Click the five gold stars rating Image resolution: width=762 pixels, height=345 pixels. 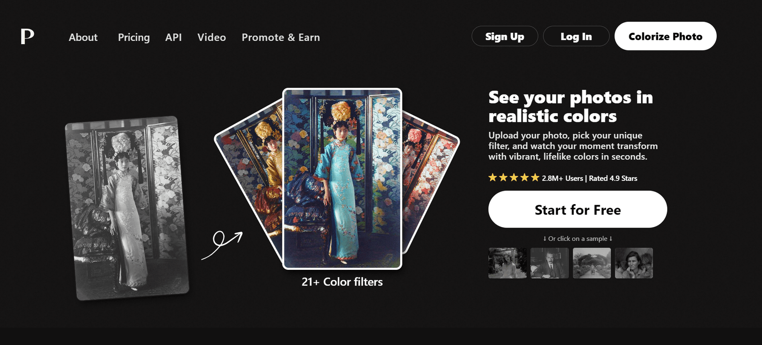513,178
